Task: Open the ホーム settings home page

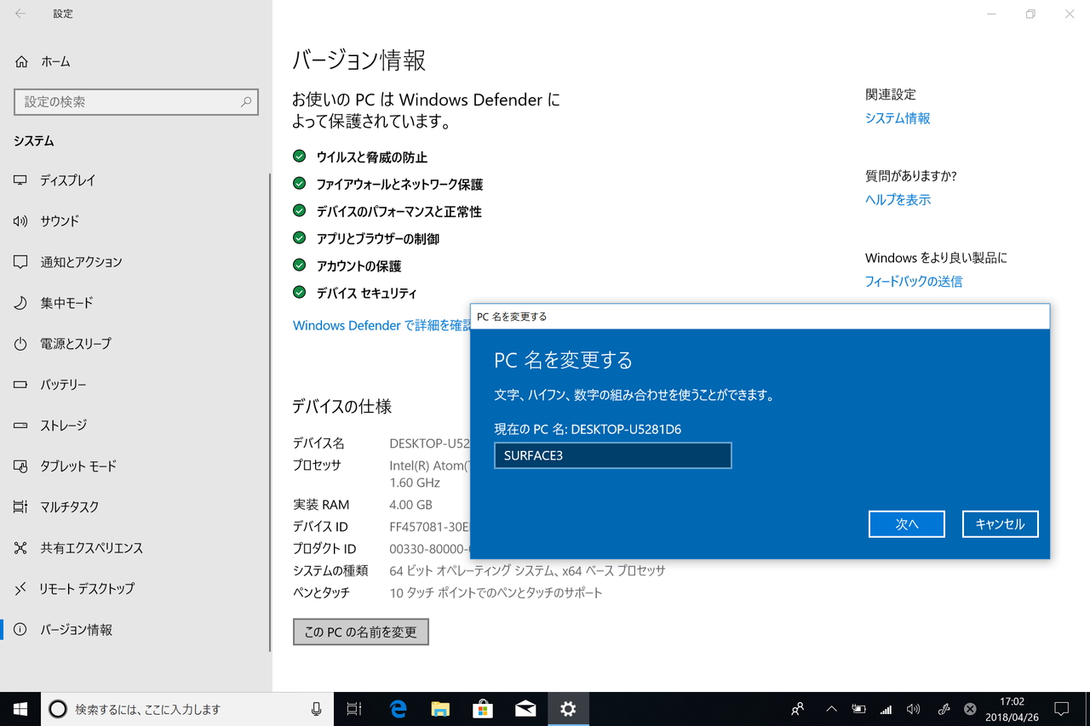Action: pos(43,61)
